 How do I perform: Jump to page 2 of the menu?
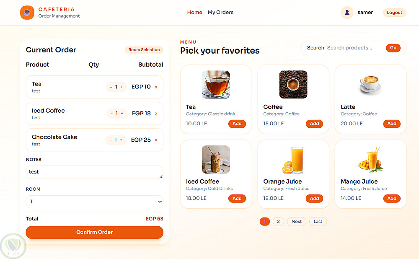(x=278, y=221)
